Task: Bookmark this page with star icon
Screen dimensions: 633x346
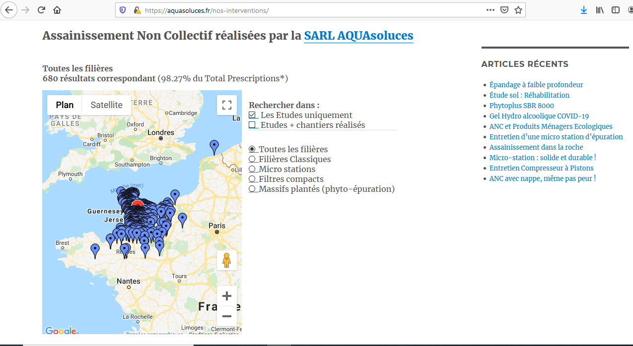Action: pyautogui.click(x=518, y=10)
